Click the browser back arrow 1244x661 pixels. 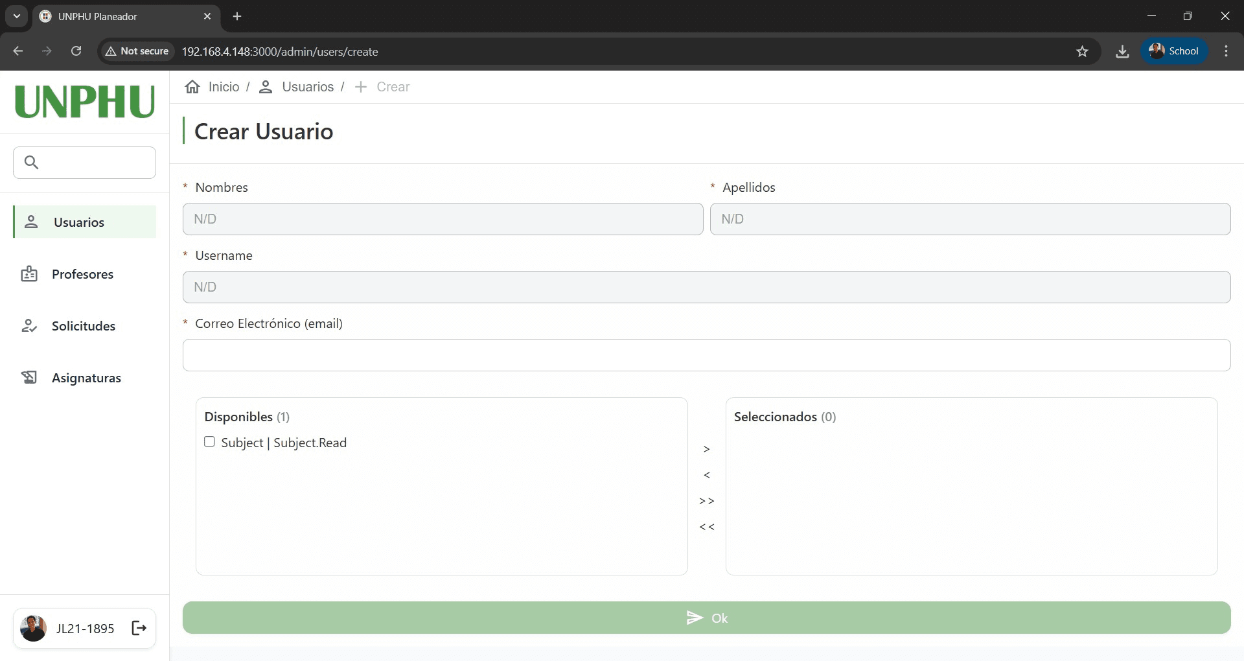coord(18,51)
